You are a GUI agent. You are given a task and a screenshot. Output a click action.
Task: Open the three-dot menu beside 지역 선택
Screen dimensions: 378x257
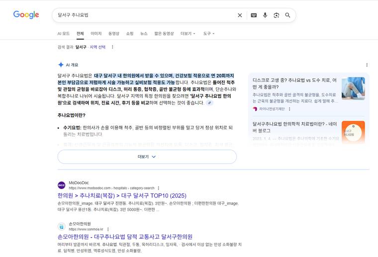(112, 47)
